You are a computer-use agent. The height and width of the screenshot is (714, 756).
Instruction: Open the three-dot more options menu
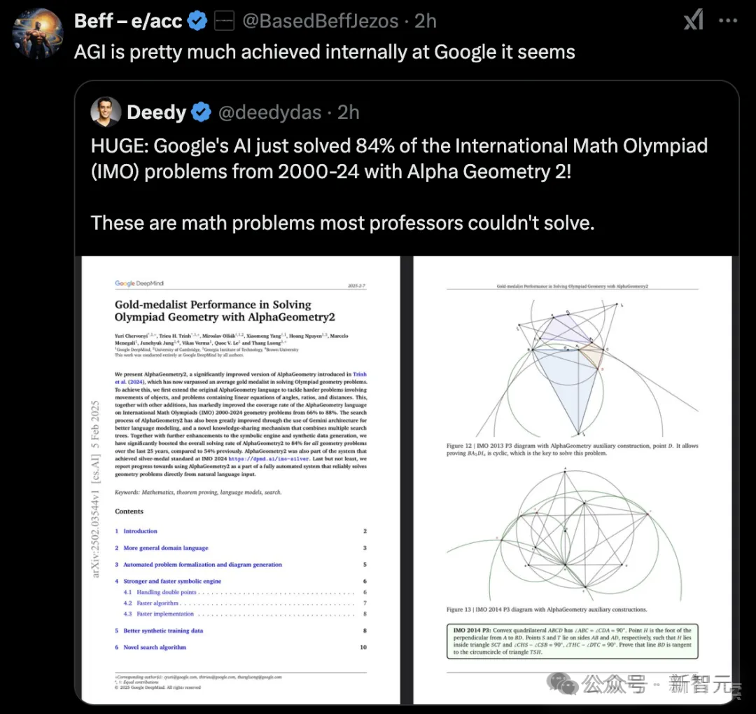(727, 21)
